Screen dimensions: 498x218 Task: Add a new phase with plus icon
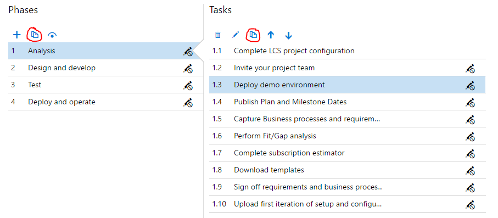[16, 35]
